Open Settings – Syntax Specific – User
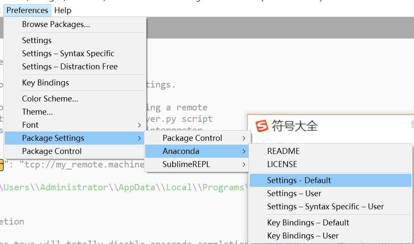The height and width of the screenshot is (244, 414). tap(331, 206)
